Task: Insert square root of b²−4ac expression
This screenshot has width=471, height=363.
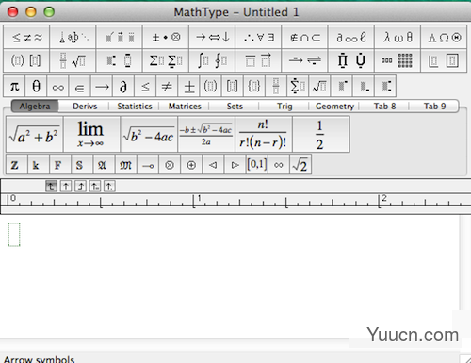Action: [149, 134]
